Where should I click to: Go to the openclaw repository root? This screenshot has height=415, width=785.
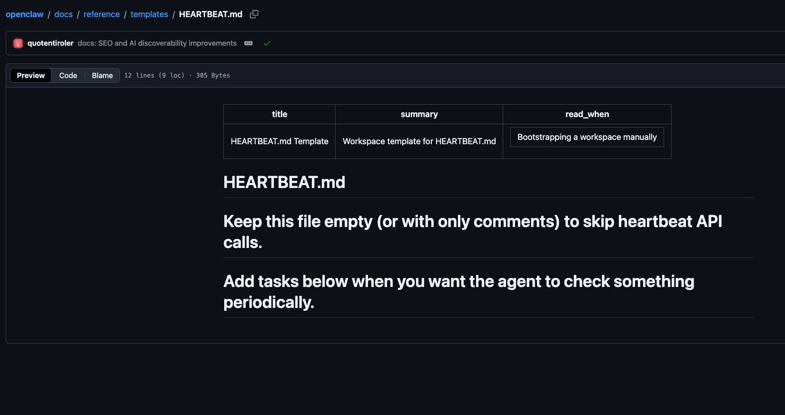[x=24, y=14]
